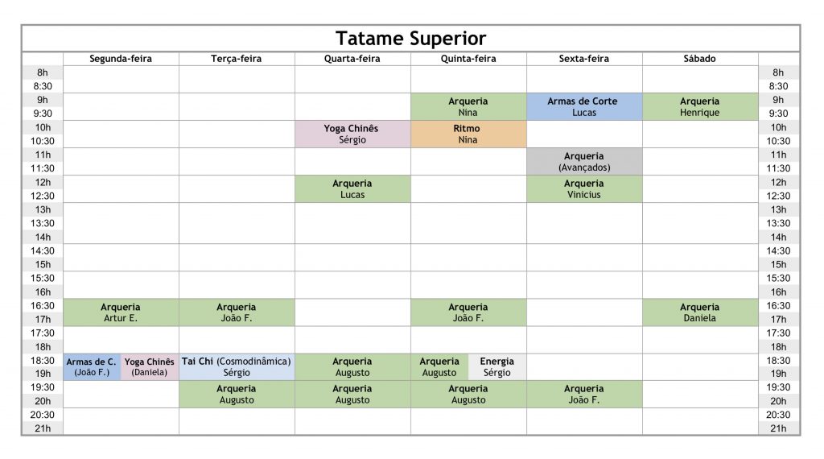Image resolution: width=824 pixels, height=459 pixels.
Task: Select the Arqueria Lucas class on Quarta-feira
Action: pyautogui.click(x=352, y=188)
